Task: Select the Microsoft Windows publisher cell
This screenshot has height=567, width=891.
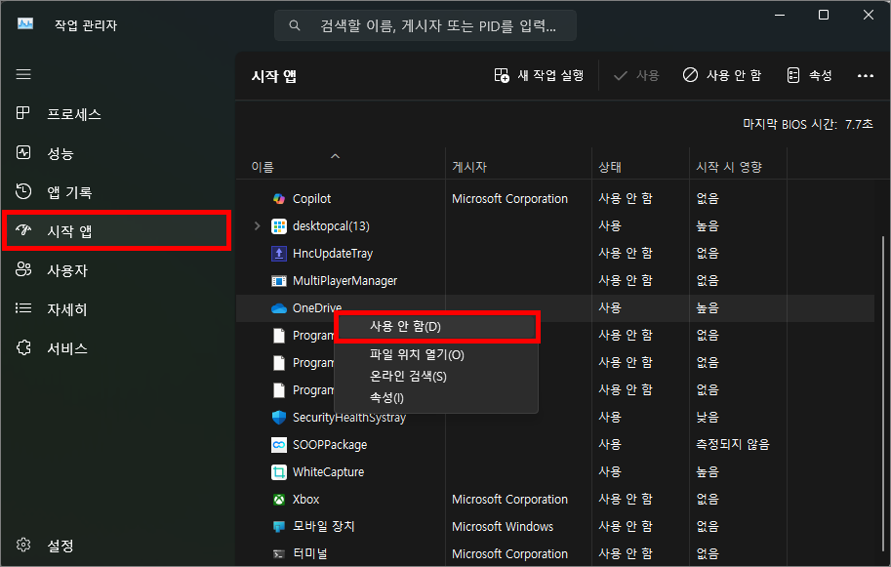Action: pos(503,527)
